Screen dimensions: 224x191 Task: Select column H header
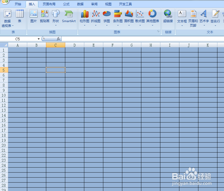(x=151, y=45)
